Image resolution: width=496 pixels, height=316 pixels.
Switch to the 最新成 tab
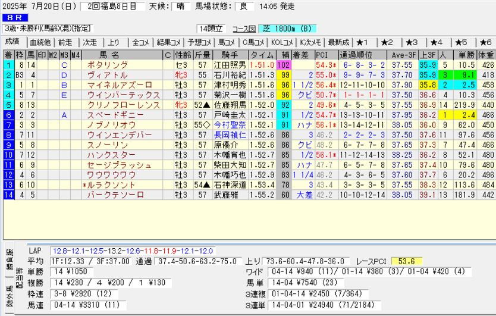pos(338,42)
